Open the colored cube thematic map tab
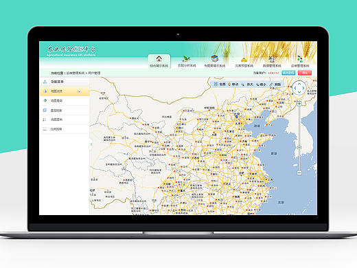The height and width of the screenshot is (268, 357). point(215,61)
